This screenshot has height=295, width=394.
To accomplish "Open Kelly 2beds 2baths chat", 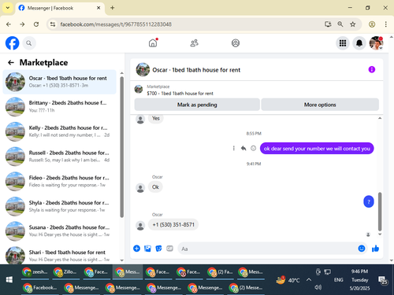I will point(59,131).
